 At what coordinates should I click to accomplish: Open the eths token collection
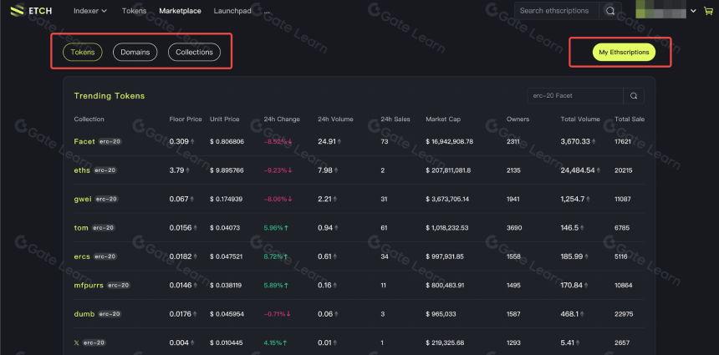[82, 170]
